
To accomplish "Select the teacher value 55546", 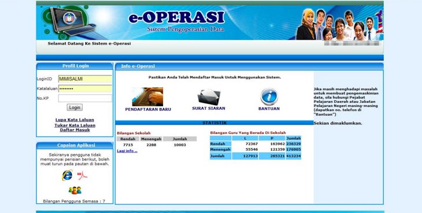I will coord(251,150).
